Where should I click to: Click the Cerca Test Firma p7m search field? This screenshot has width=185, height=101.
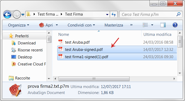[x=148, y=15]
